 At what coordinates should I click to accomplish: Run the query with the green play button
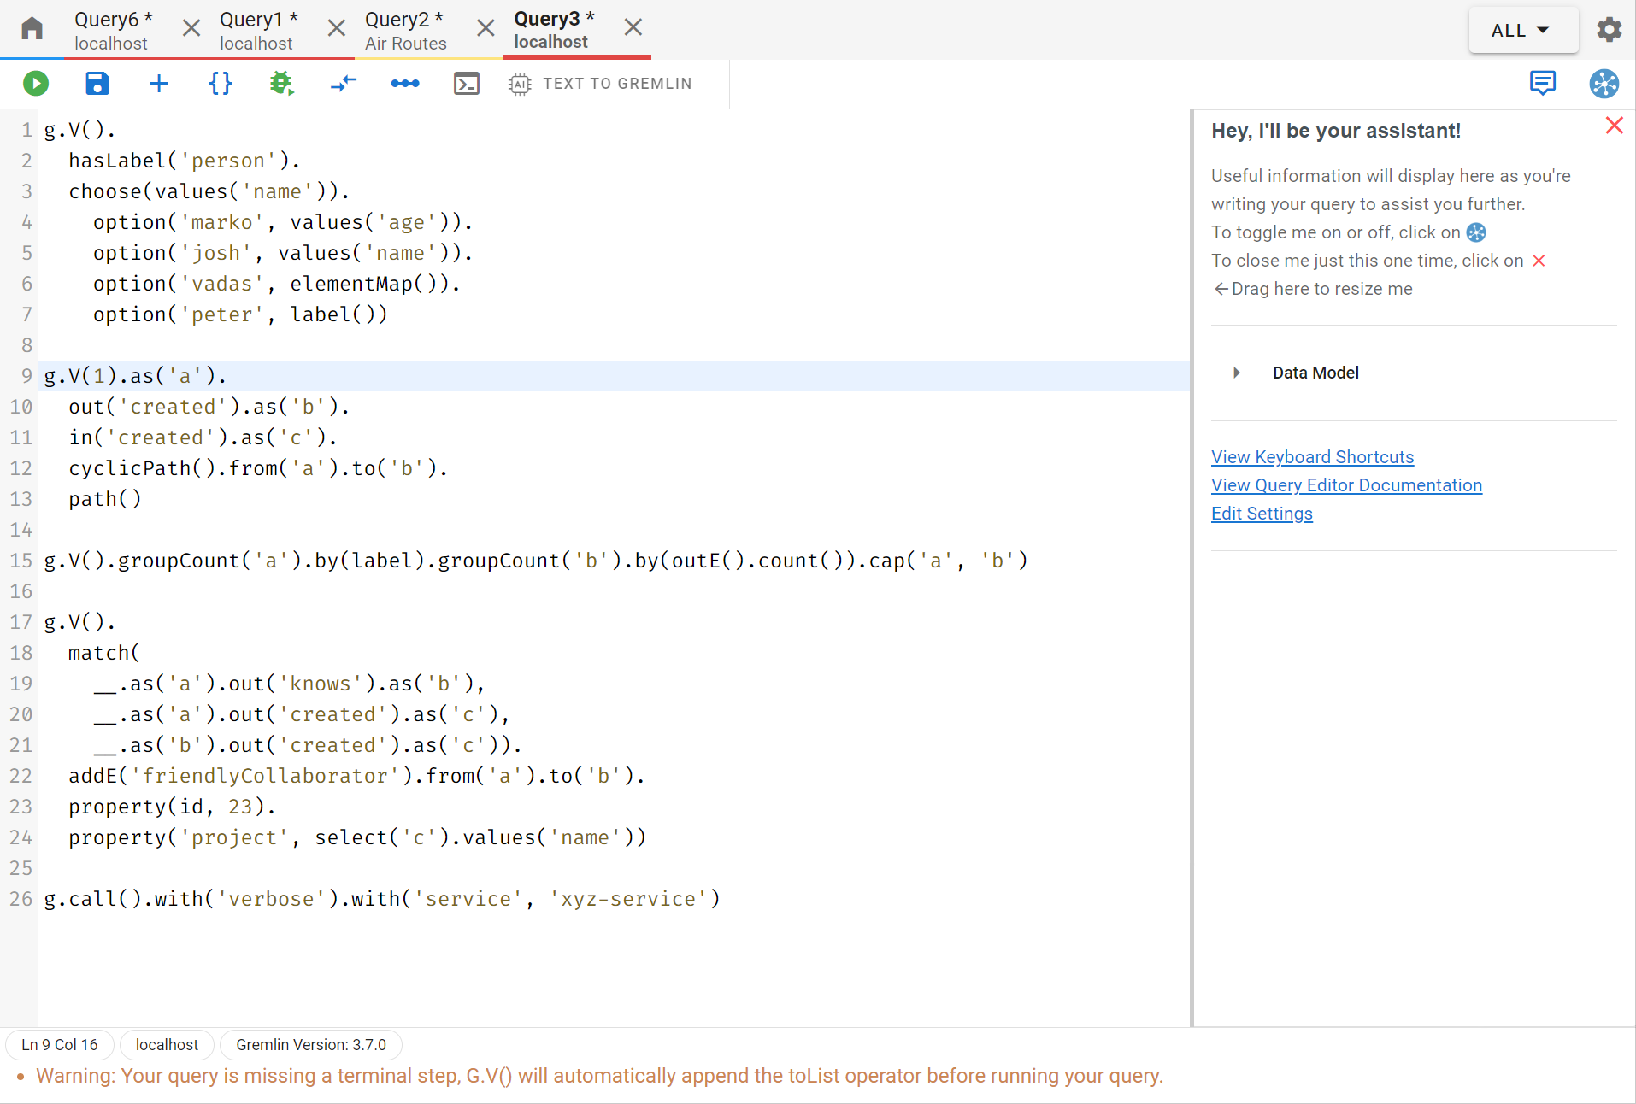click(x=36, y=83)
